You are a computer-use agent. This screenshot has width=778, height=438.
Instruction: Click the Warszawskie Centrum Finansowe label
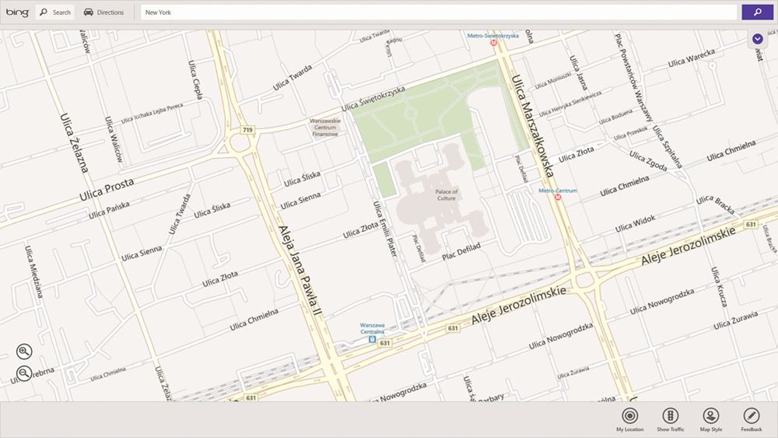[x=325, y=128]
